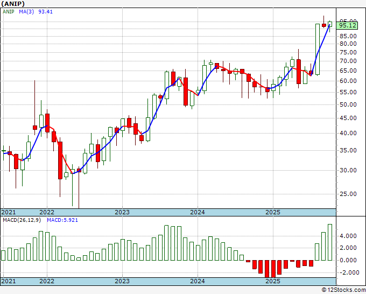Click 2024 on the MACD timeline
Viewport: 366px width, 294px height.
pyautogui.click(x=198, y=281)
